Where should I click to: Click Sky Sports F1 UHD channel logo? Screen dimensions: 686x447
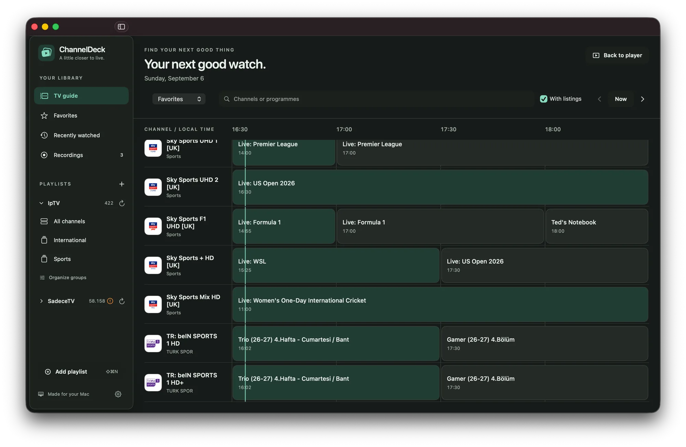coord(153,226)
